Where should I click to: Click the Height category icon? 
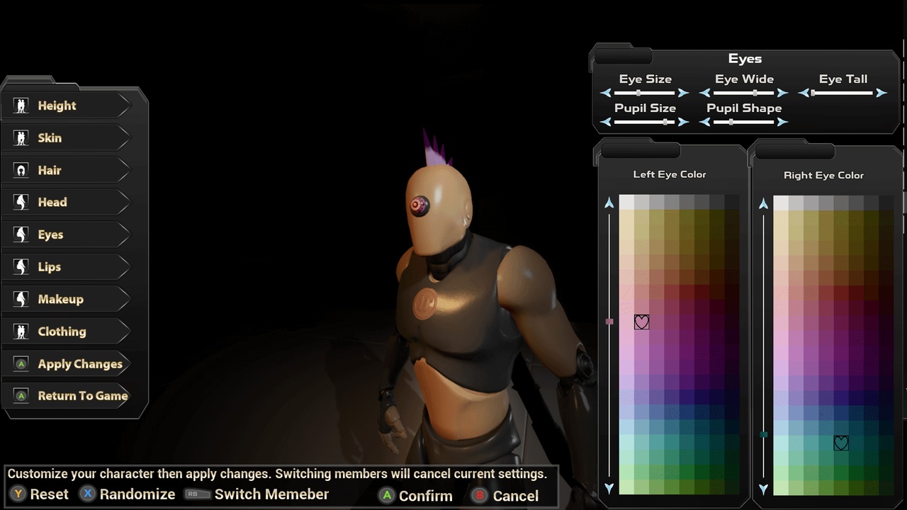(21, 106)
